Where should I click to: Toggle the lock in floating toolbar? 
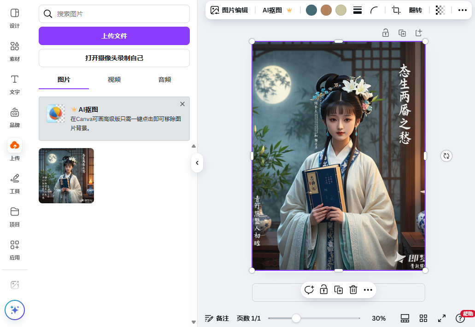[x=324, y=290]
